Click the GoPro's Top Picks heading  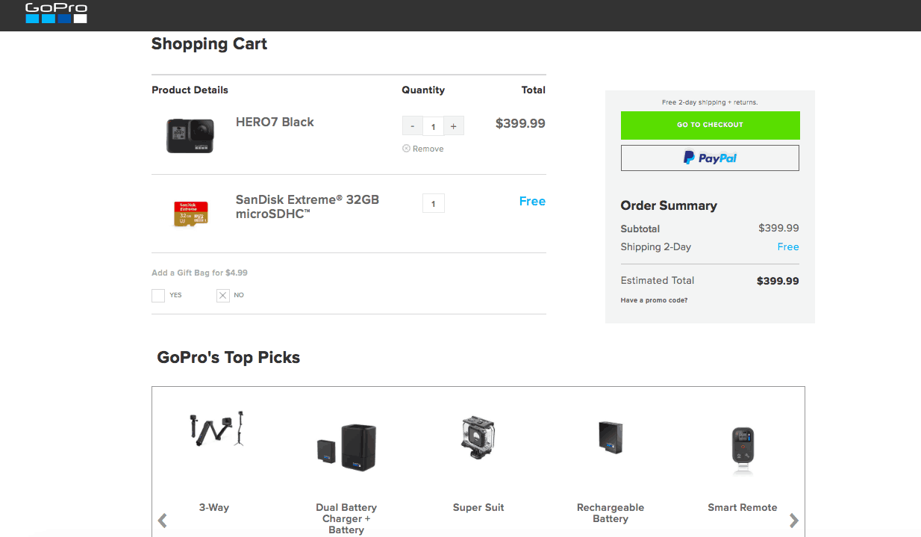point(228,357)
